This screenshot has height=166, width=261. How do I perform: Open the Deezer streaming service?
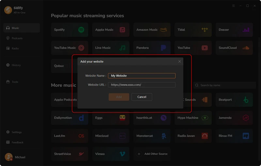tap(234, 30)
